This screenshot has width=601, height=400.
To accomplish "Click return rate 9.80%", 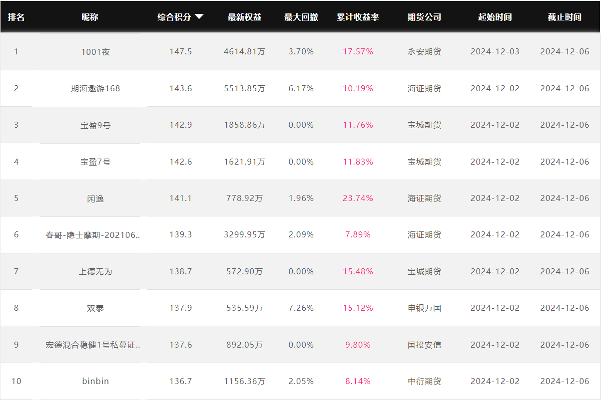I will click(358, 345).
